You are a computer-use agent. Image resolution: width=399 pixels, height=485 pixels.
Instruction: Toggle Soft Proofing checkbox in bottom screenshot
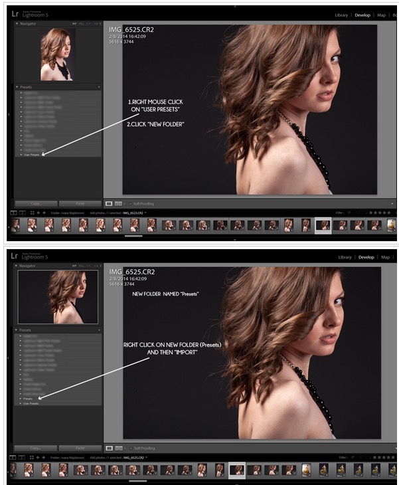point(129,448)
